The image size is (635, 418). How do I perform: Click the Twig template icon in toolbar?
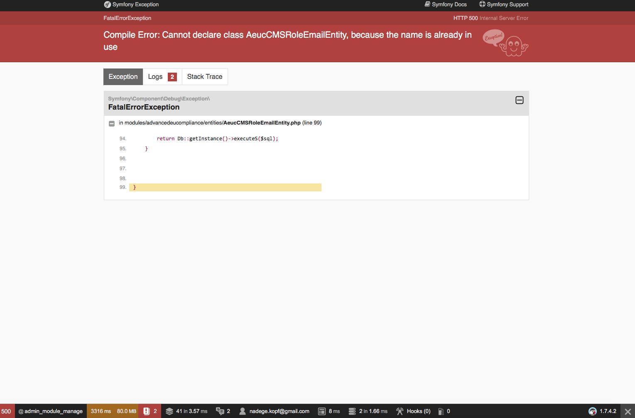pyautogui.click(x=321, y=411)
